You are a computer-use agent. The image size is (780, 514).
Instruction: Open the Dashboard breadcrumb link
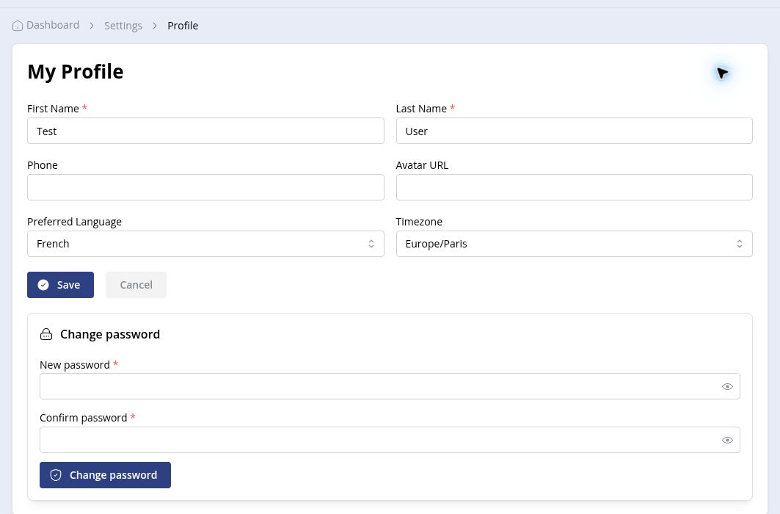click(53, 25)
